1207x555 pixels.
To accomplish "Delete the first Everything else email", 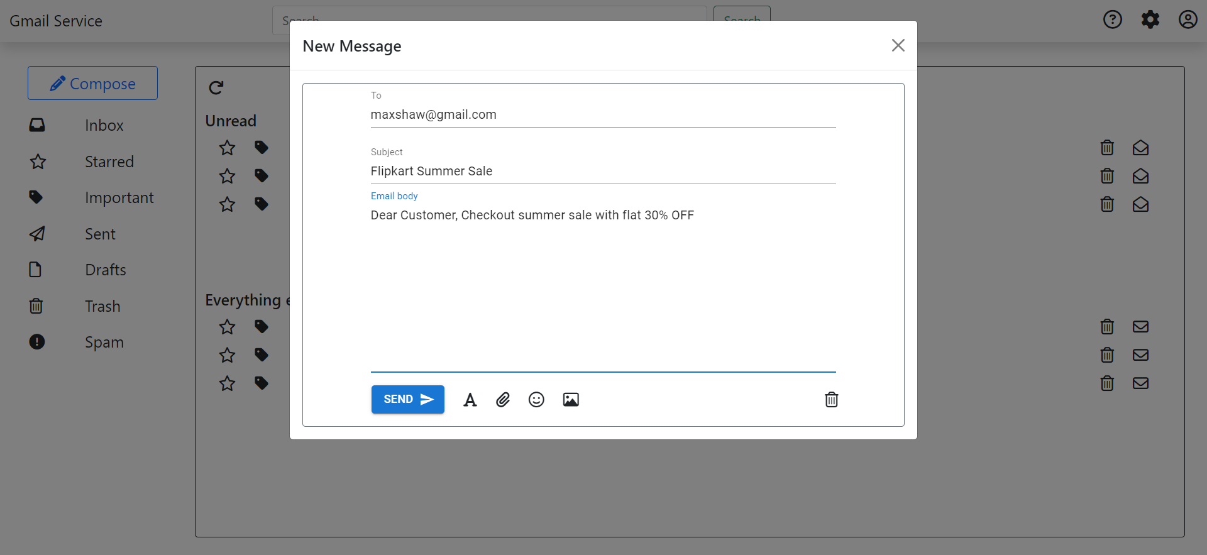I will tap(1107, 327).
